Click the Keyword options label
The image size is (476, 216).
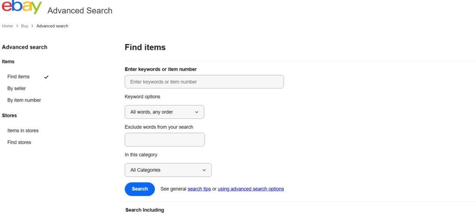(142, 97)
